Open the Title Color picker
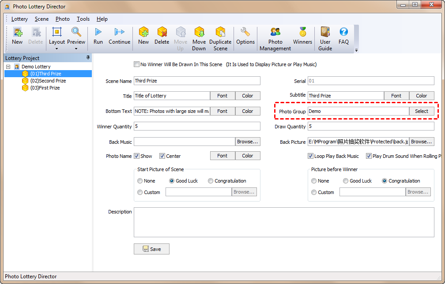445x284 pixels. click(248, 96)
